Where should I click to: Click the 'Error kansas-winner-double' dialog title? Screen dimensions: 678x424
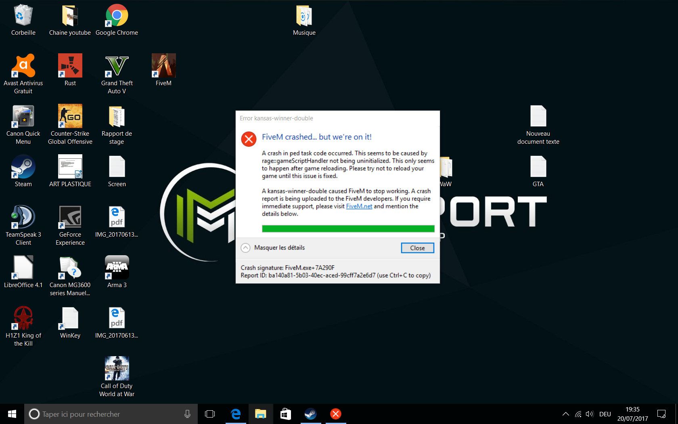(276, 118)
